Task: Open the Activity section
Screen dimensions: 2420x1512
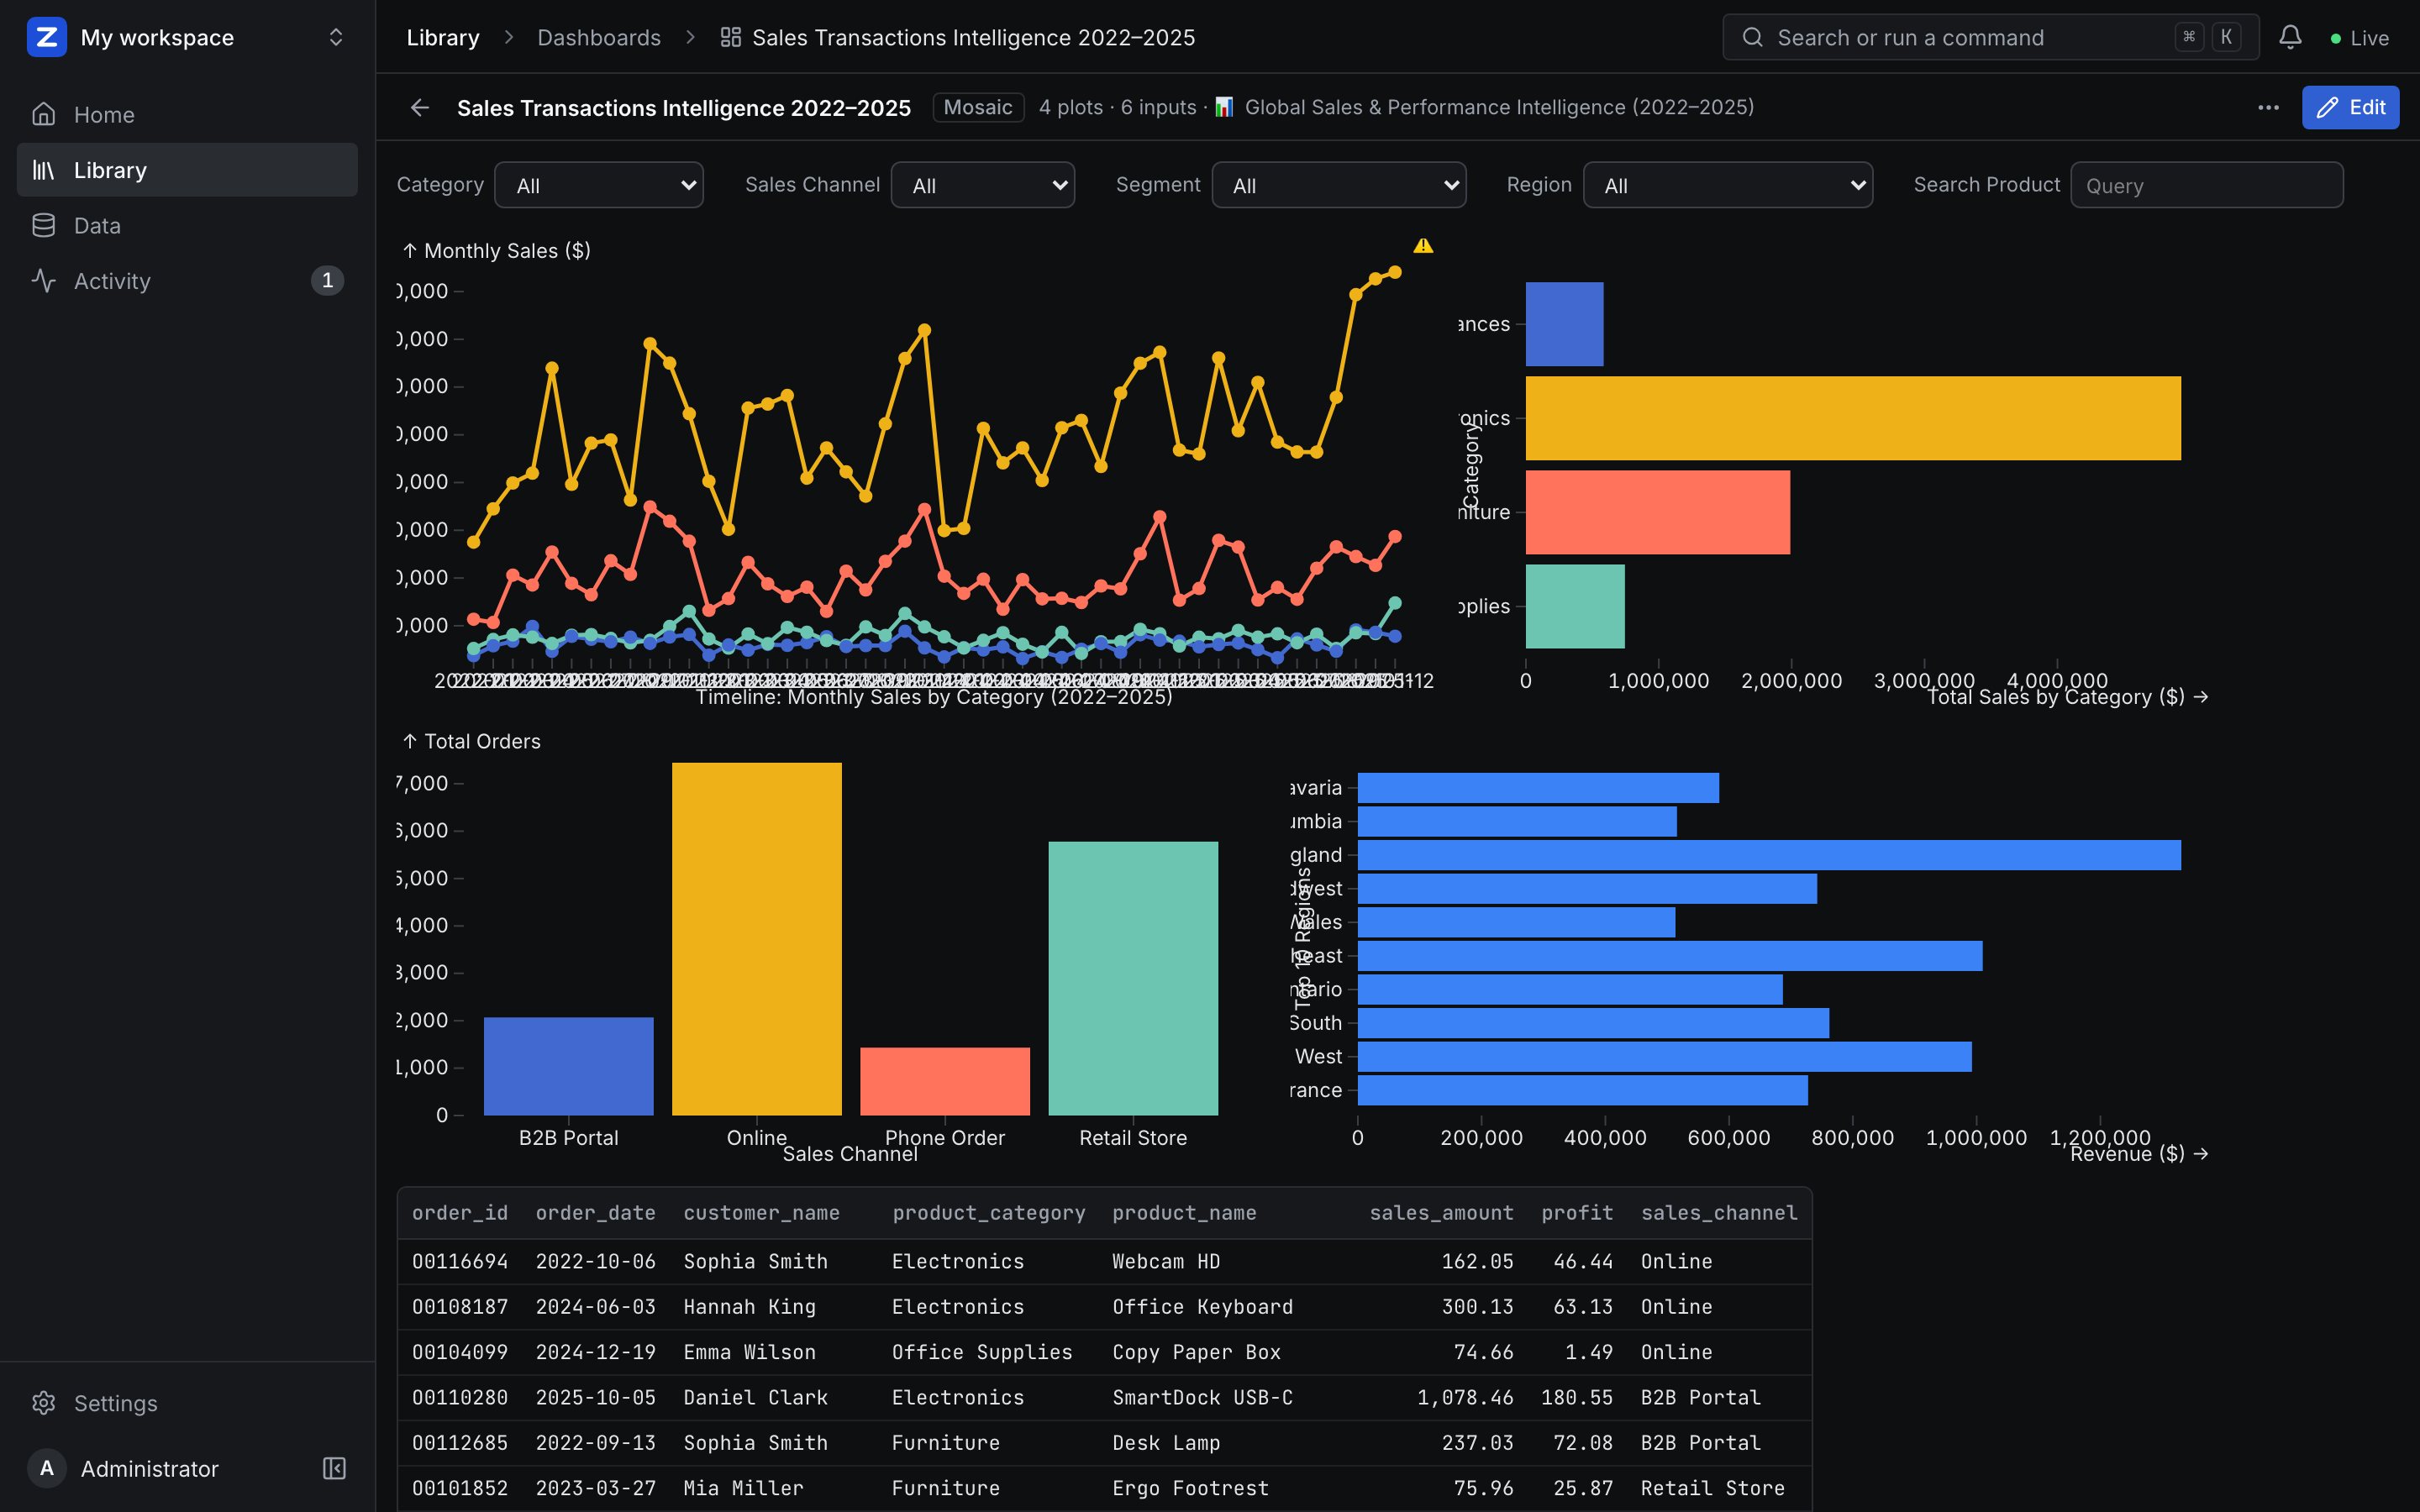Action: click(x=187, y=281)
